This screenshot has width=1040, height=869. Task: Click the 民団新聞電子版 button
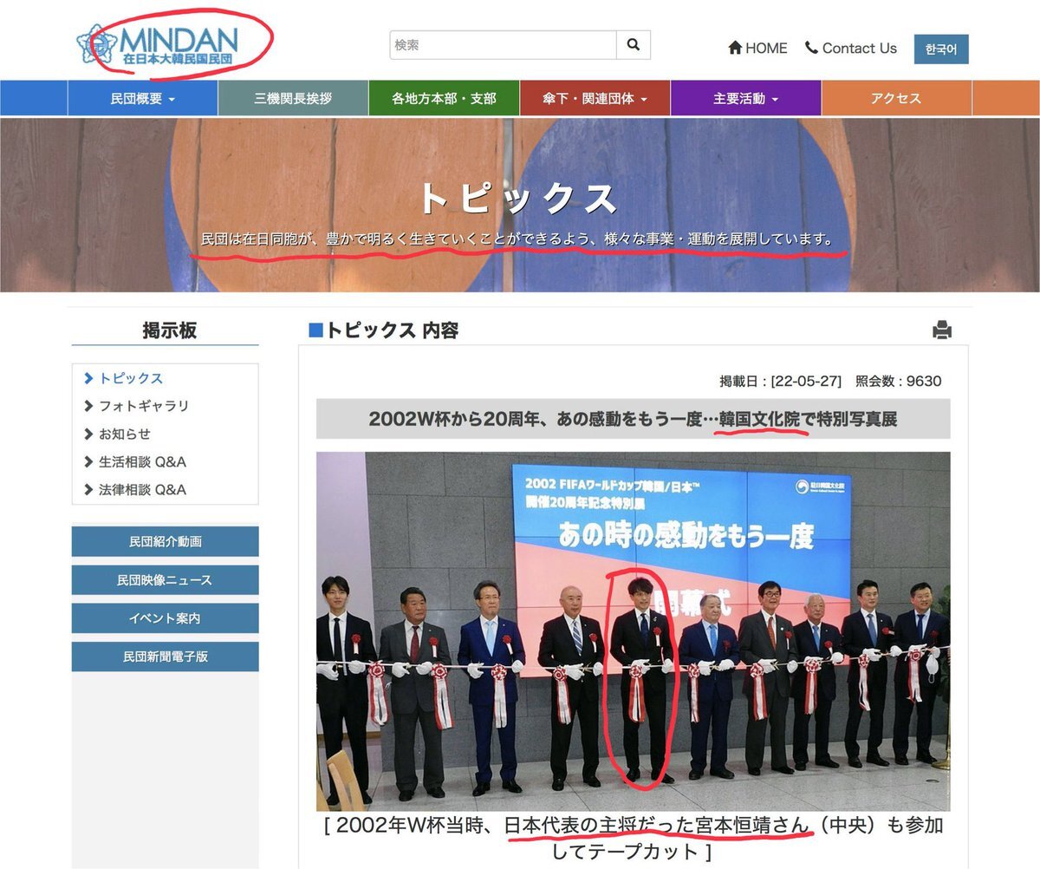165,657
